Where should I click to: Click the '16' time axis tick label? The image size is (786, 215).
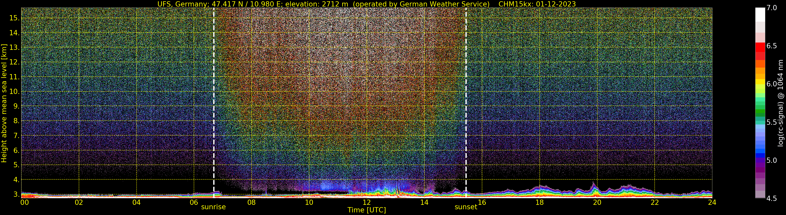pyautogui.click(x=482, y=202)
